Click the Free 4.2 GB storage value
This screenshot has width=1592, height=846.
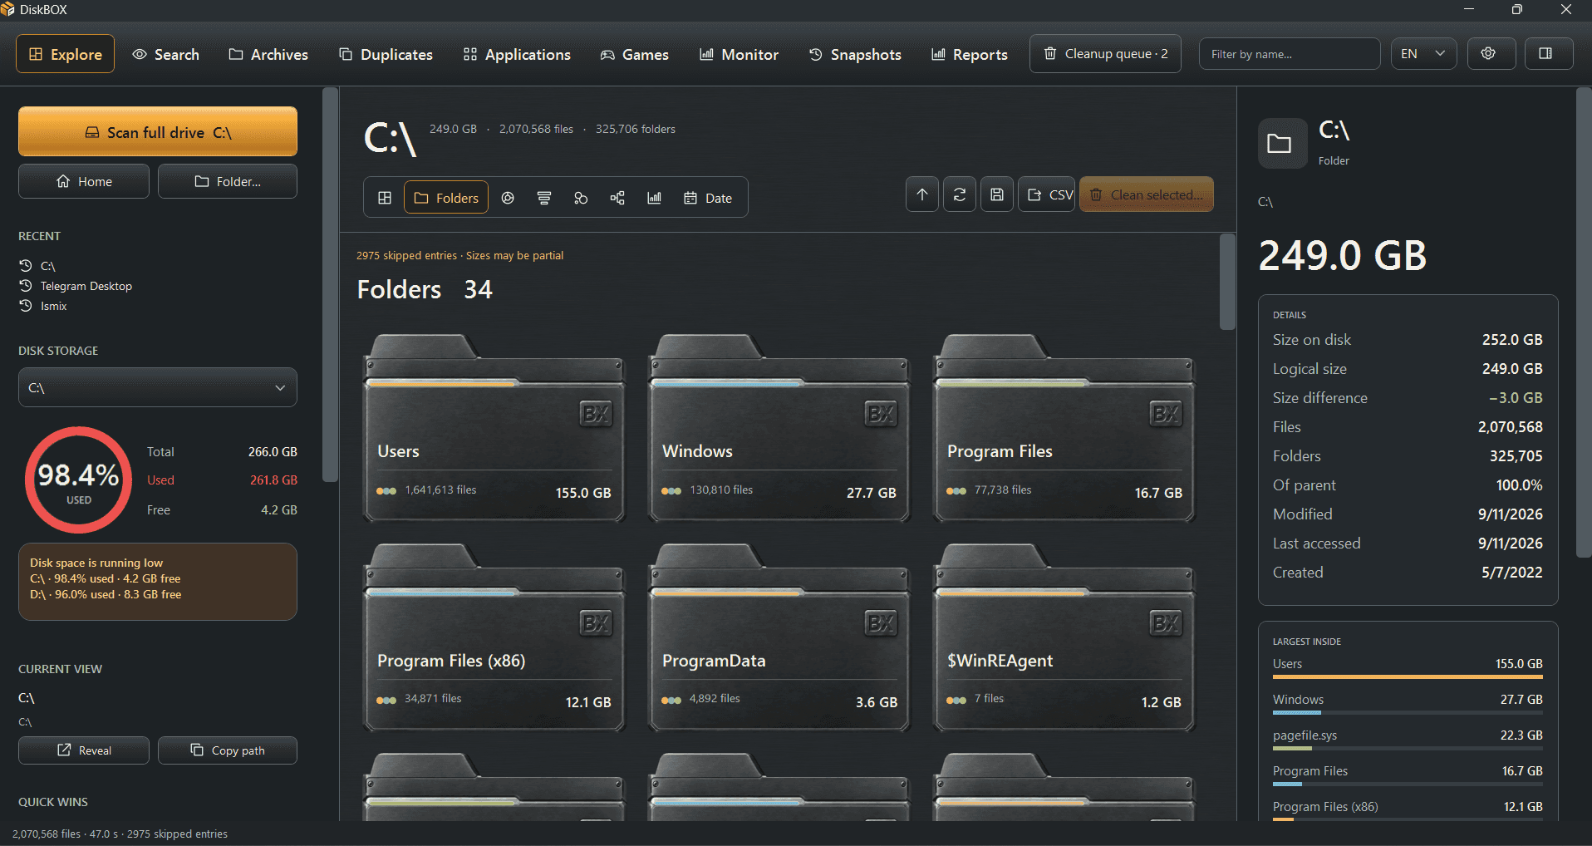[x=279, y=509]
